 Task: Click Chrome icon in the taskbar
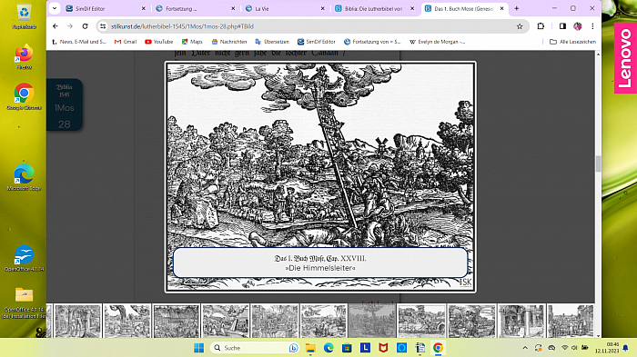438,348
